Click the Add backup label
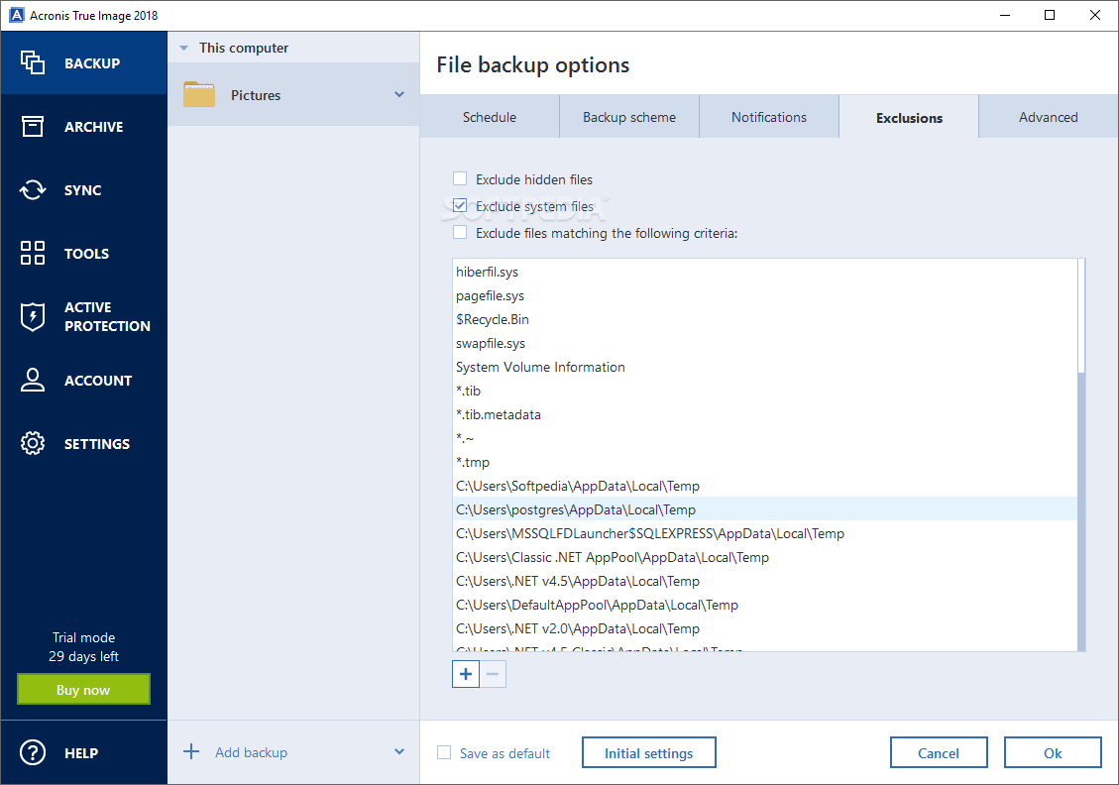This screenshot has height=785, width=1119. 251,752
